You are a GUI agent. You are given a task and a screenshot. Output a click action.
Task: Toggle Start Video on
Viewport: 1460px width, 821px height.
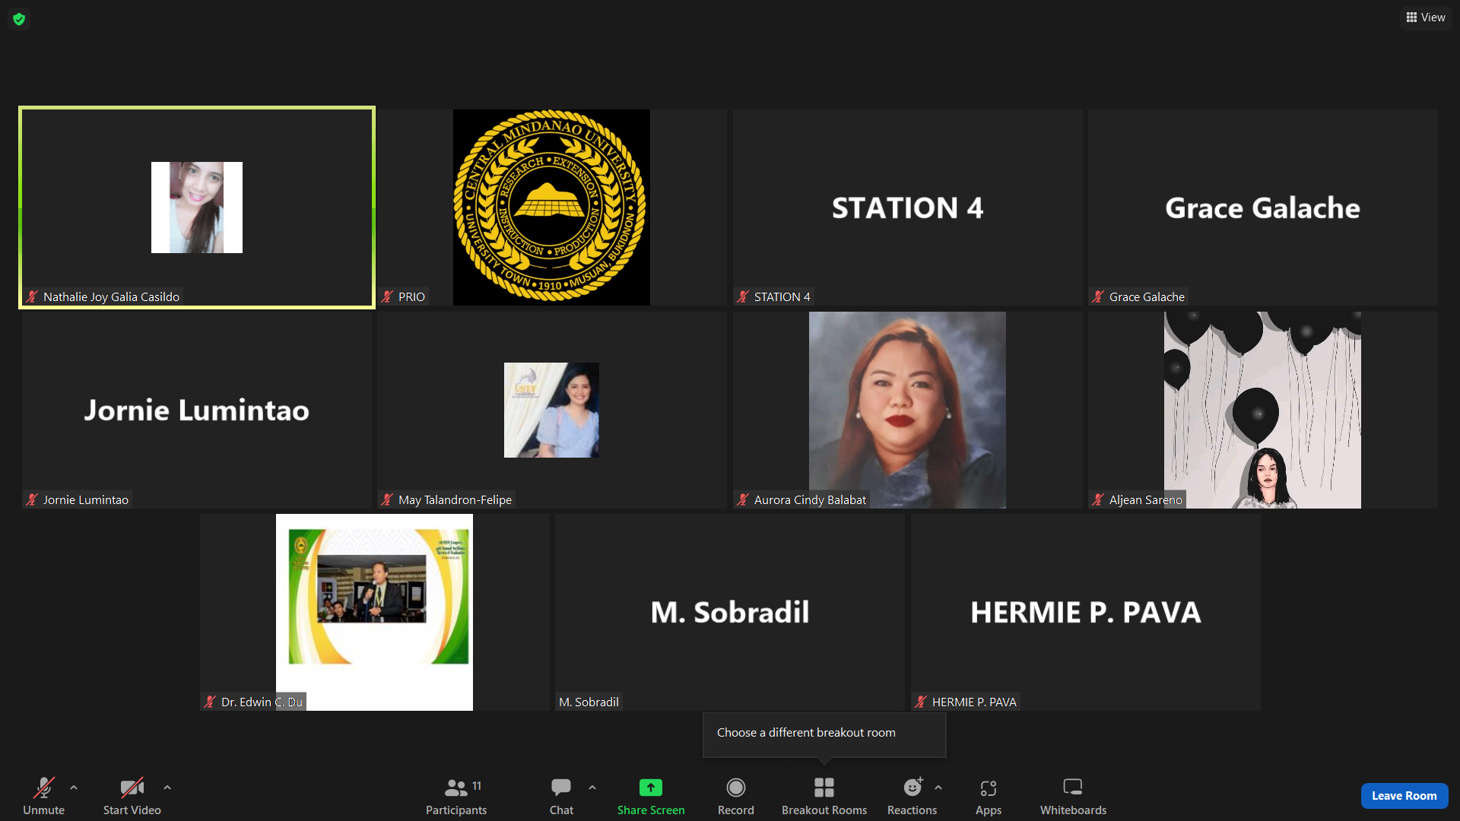[132, 796]
